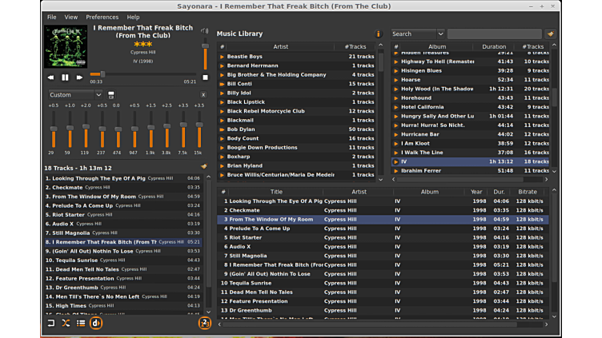Save the equalizer preset
This screenshot has width=602, height=338.
(x=111, y=95)
